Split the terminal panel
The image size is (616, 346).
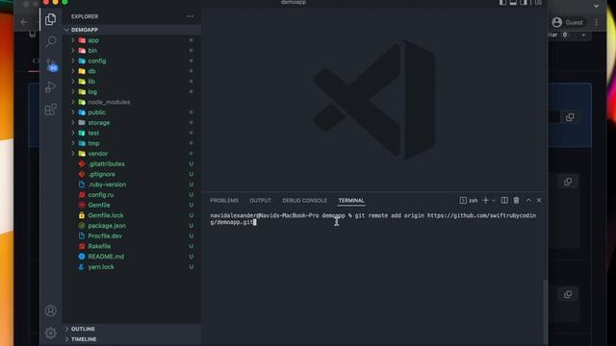click(x=504, y=200)
